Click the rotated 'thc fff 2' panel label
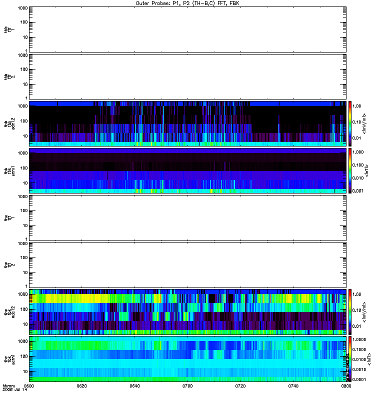This screenshot has width=375, height=400. click(9, 265)
